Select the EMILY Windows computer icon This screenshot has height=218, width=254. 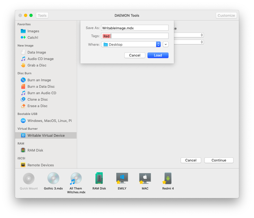tap(122, 178)
